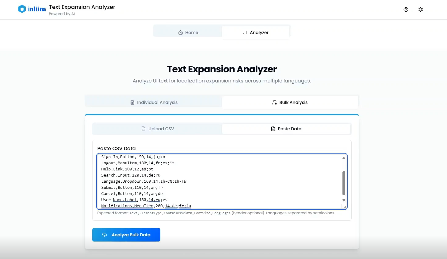Image resolution: width=447 pixels, height=259 pixels.
Task: Click the resize handle of the CSV textarea
Action: (x=345, y=207)
